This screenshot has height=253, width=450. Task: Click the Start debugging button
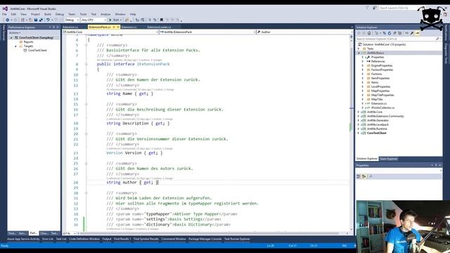[x=115, y=20]
